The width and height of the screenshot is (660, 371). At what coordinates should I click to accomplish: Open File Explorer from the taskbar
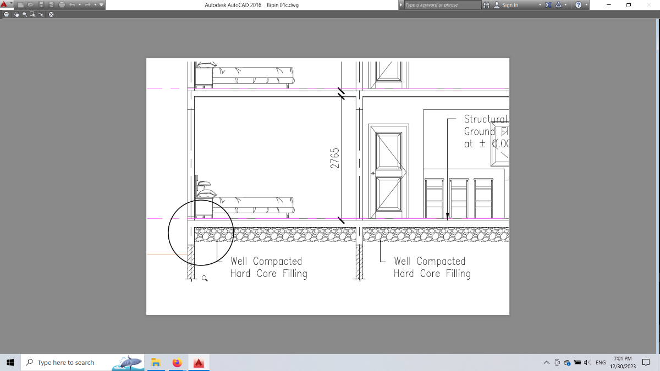156,363
